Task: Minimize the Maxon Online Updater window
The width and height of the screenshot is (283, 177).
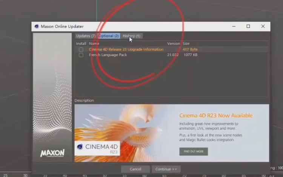Action: tap(234, 26)
